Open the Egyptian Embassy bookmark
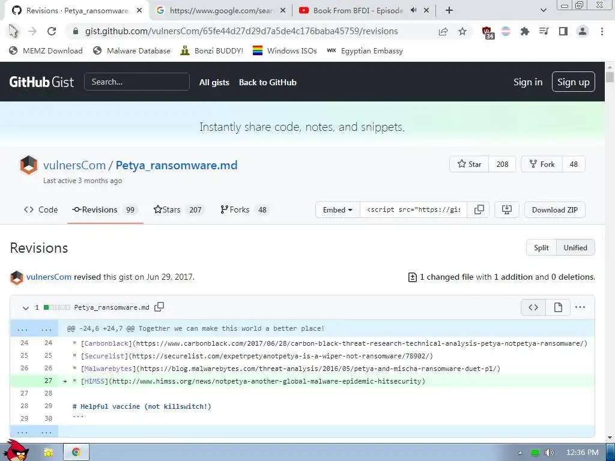Image resolution: width=615 pixels, height=461 pixels. pyautogui.click(x=365, y=50)
